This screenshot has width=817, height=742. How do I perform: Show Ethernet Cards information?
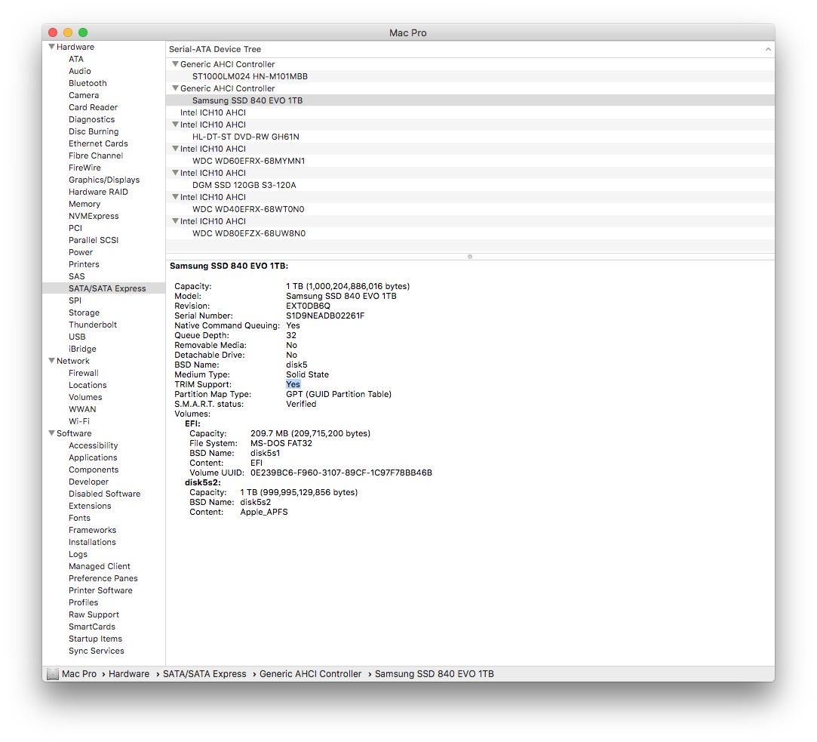[98, 143]
